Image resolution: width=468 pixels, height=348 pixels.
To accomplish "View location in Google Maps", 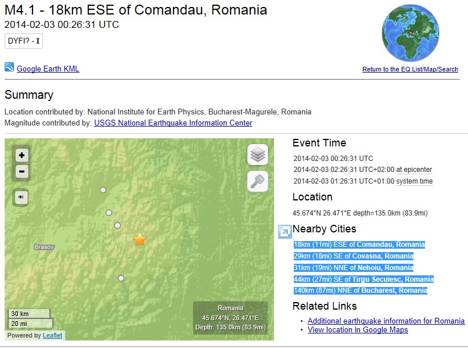I will [358, 330].
